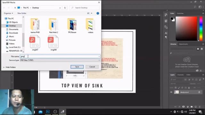
Task: Click the Search Desktop box
Action: point(84,8)
